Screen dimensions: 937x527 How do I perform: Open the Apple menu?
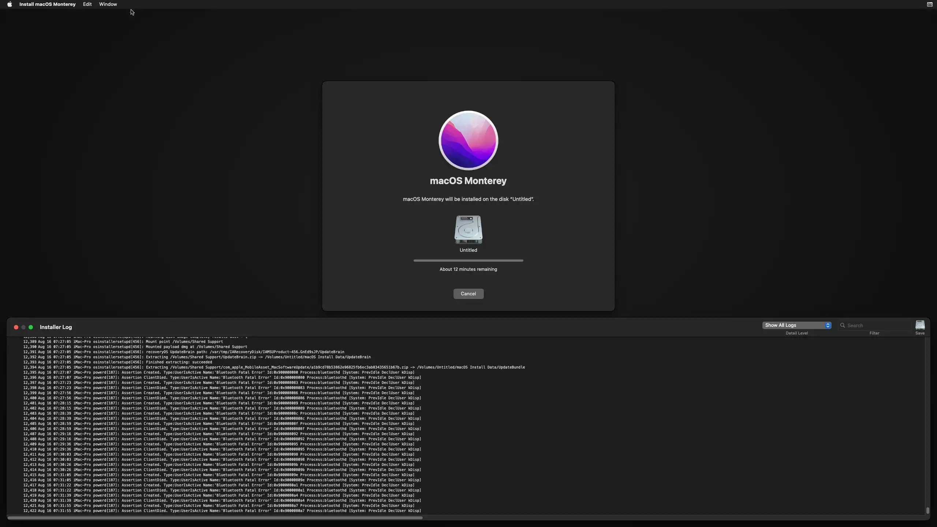(x=10, y=4)
